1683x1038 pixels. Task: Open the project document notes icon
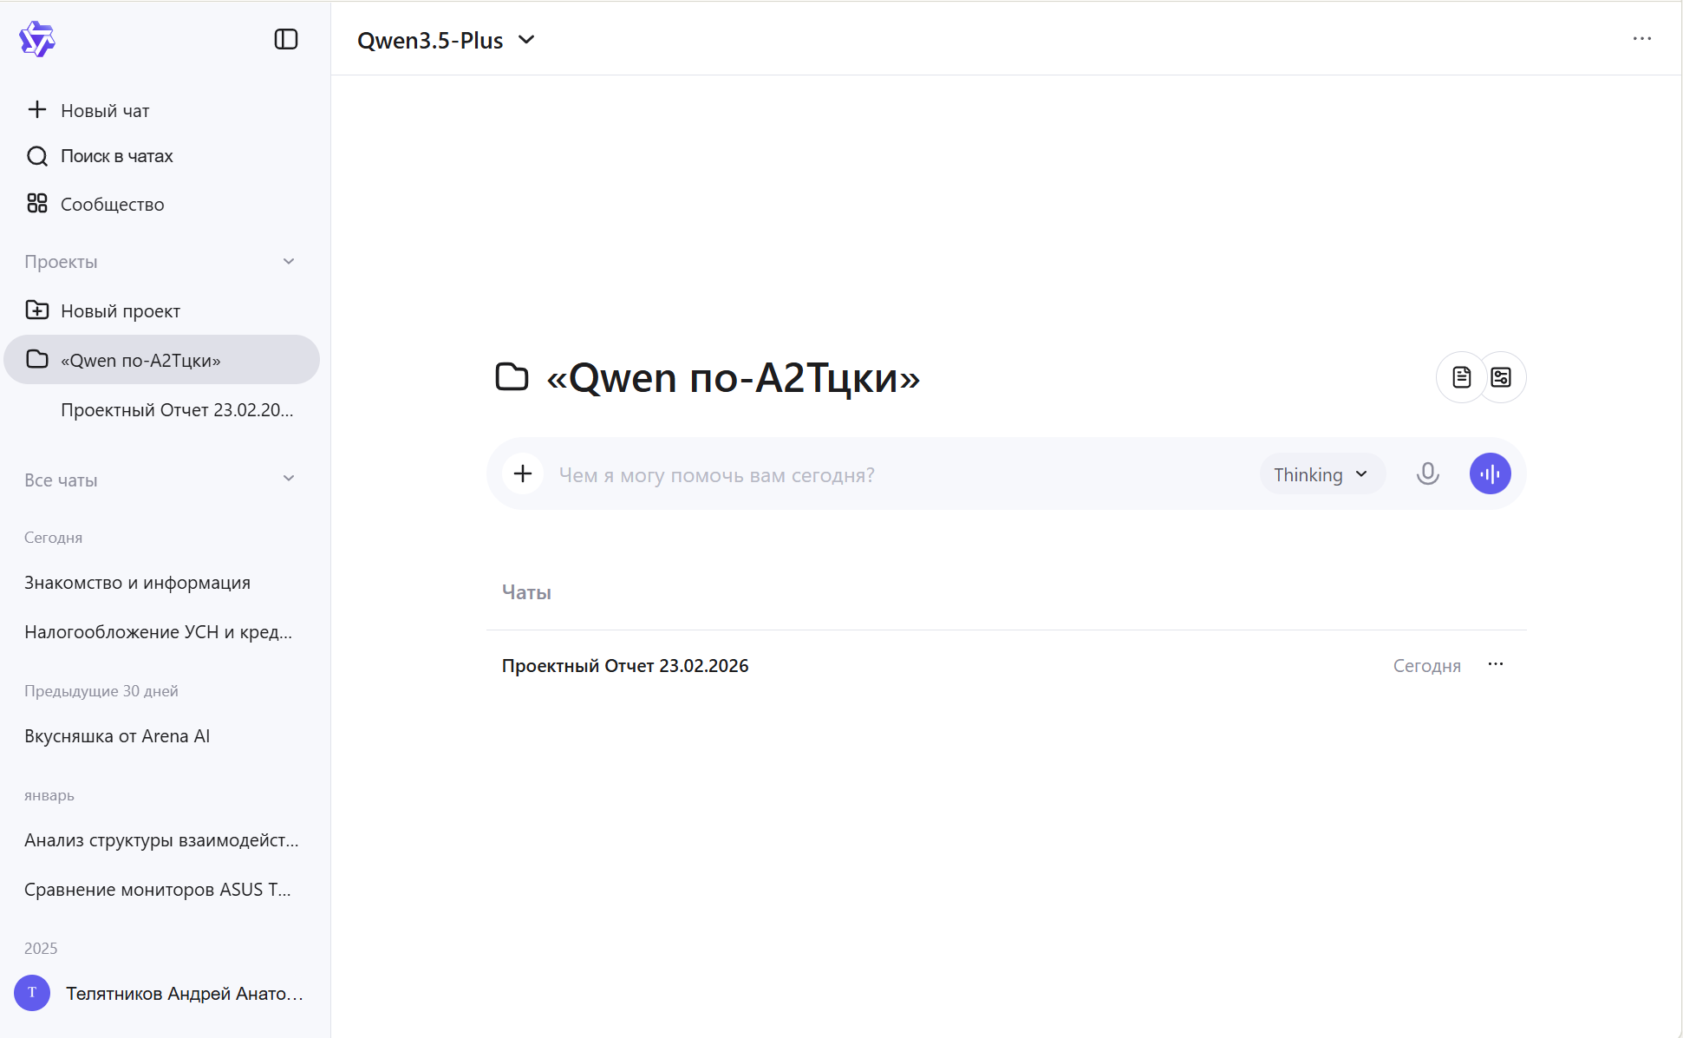click(x=1462, y=377)
